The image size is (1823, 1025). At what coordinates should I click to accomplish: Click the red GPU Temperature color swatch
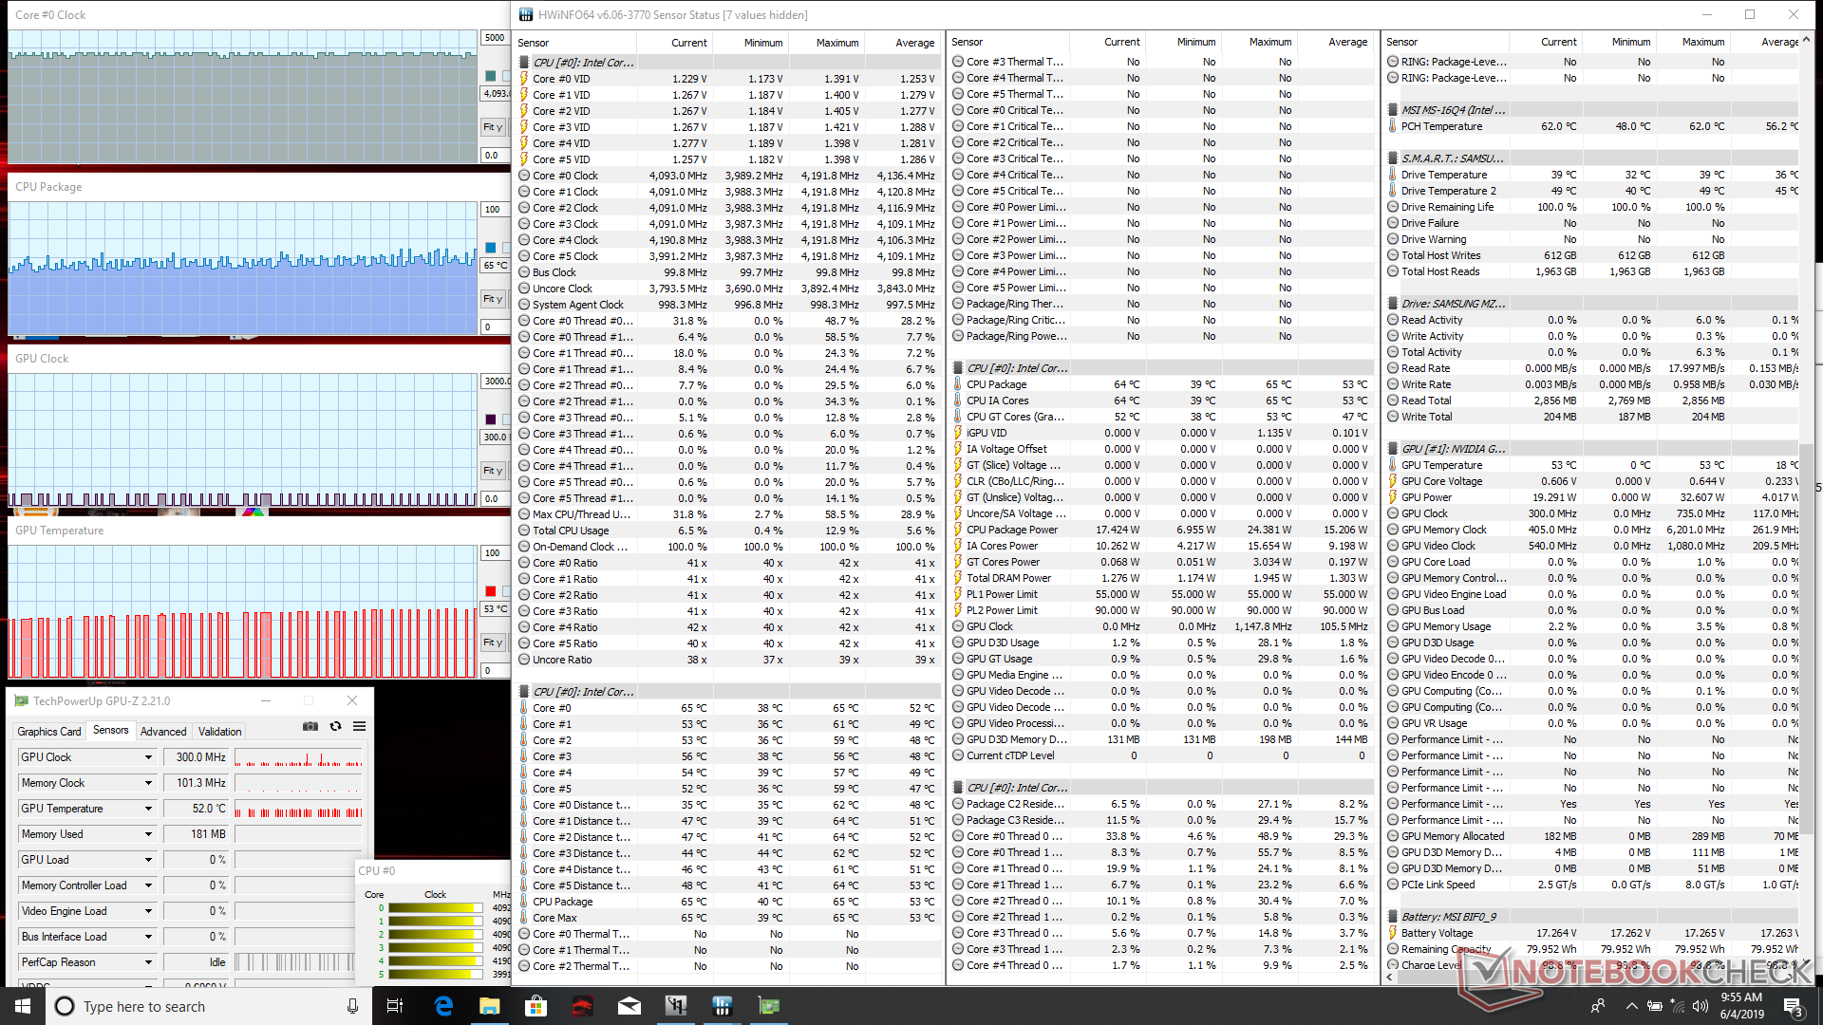pyautogui.click(x=491, y=591)
